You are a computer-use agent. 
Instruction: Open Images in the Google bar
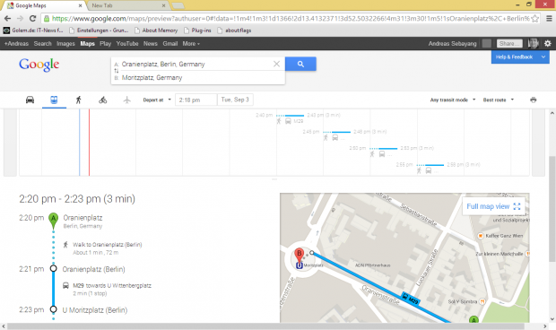65,44
